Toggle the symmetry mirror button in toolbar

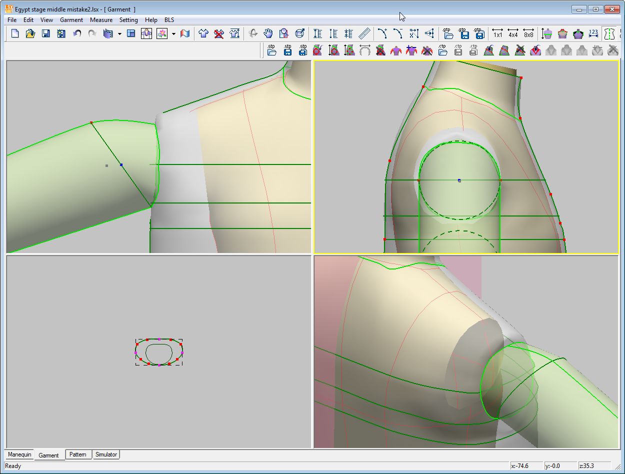pos(609,33)
